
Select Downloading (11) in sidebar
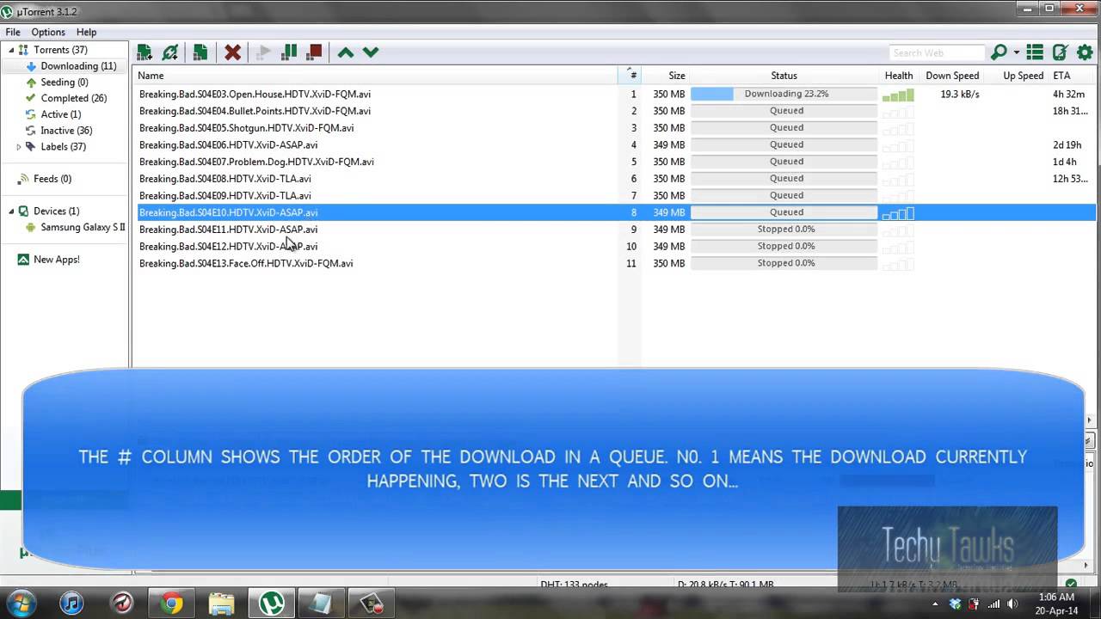click(78, 66)
